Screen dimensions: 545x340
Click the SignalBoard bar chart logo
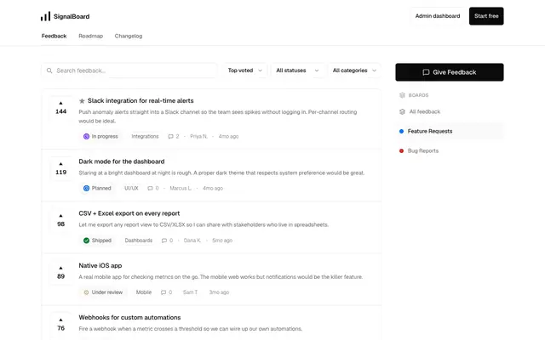(45, 16)
